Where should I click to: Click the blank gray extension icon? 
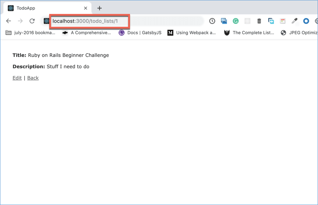click(247, 21)
